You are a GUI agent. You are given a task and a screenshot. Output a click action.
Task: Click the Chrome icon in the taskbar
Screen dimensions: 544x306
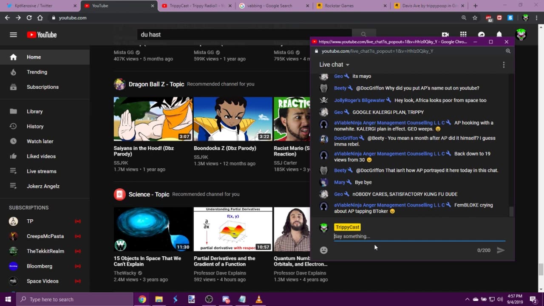(142, 299)
